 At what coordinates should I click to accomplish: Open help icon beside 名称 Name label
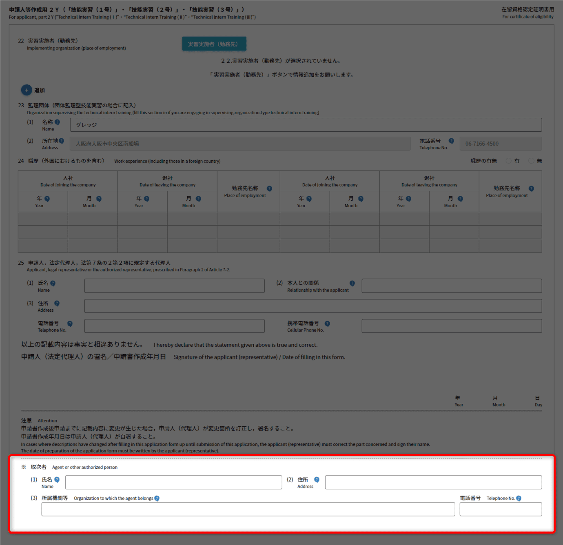click(x=57, y=122)
